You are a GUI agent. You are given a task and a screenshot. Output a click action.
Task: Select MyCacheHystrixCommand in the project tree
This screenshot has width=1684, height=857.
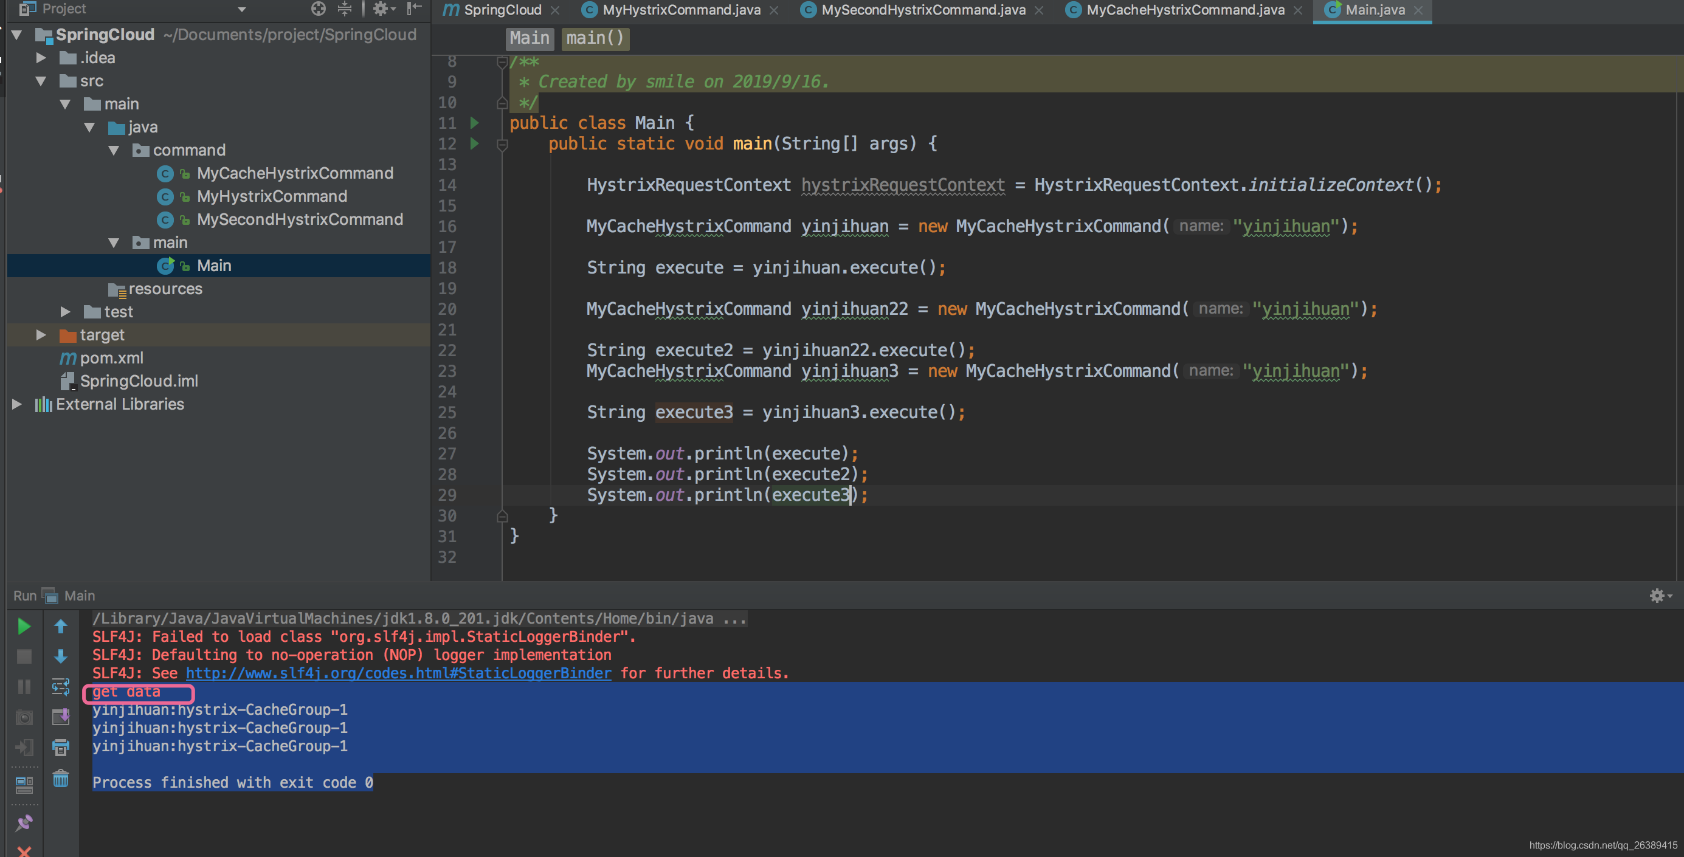coord(295,173)
